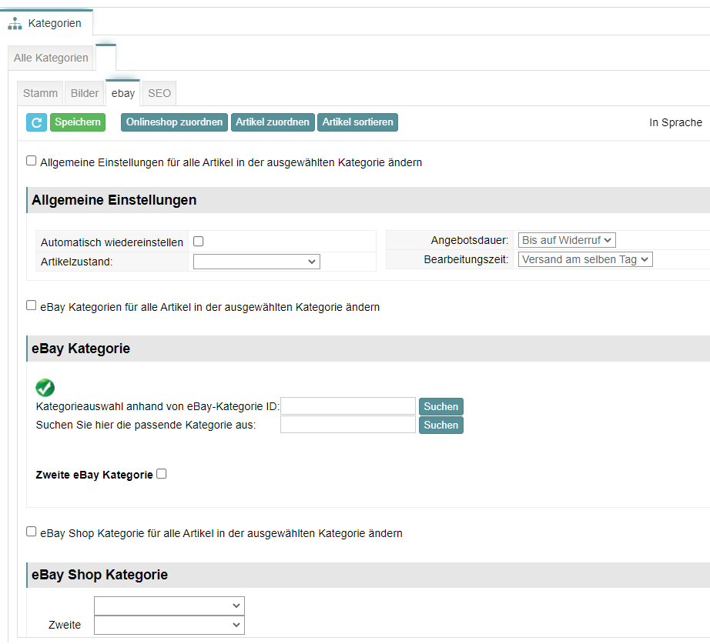Click the green Speichern button
Viewport: 710px width, 644px height.
point(78,122)
